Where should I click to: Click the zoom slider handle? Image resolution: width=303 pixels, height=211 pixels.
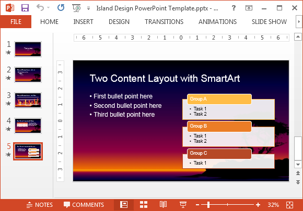[x=208, y=205]
